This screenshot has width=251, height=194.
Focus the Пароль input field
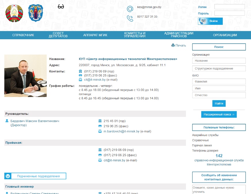tap(230, 13)
